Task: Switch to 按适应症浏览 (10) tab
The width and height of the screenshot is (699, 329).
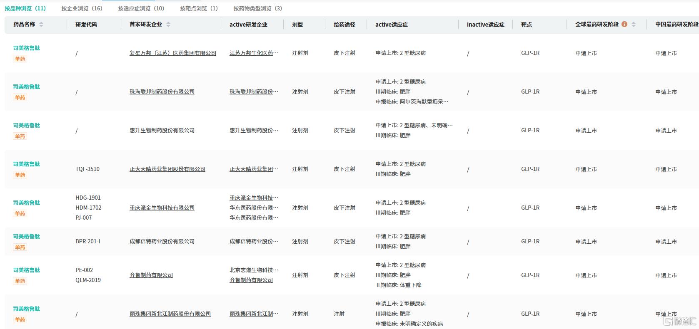Action: pos(141,8)
